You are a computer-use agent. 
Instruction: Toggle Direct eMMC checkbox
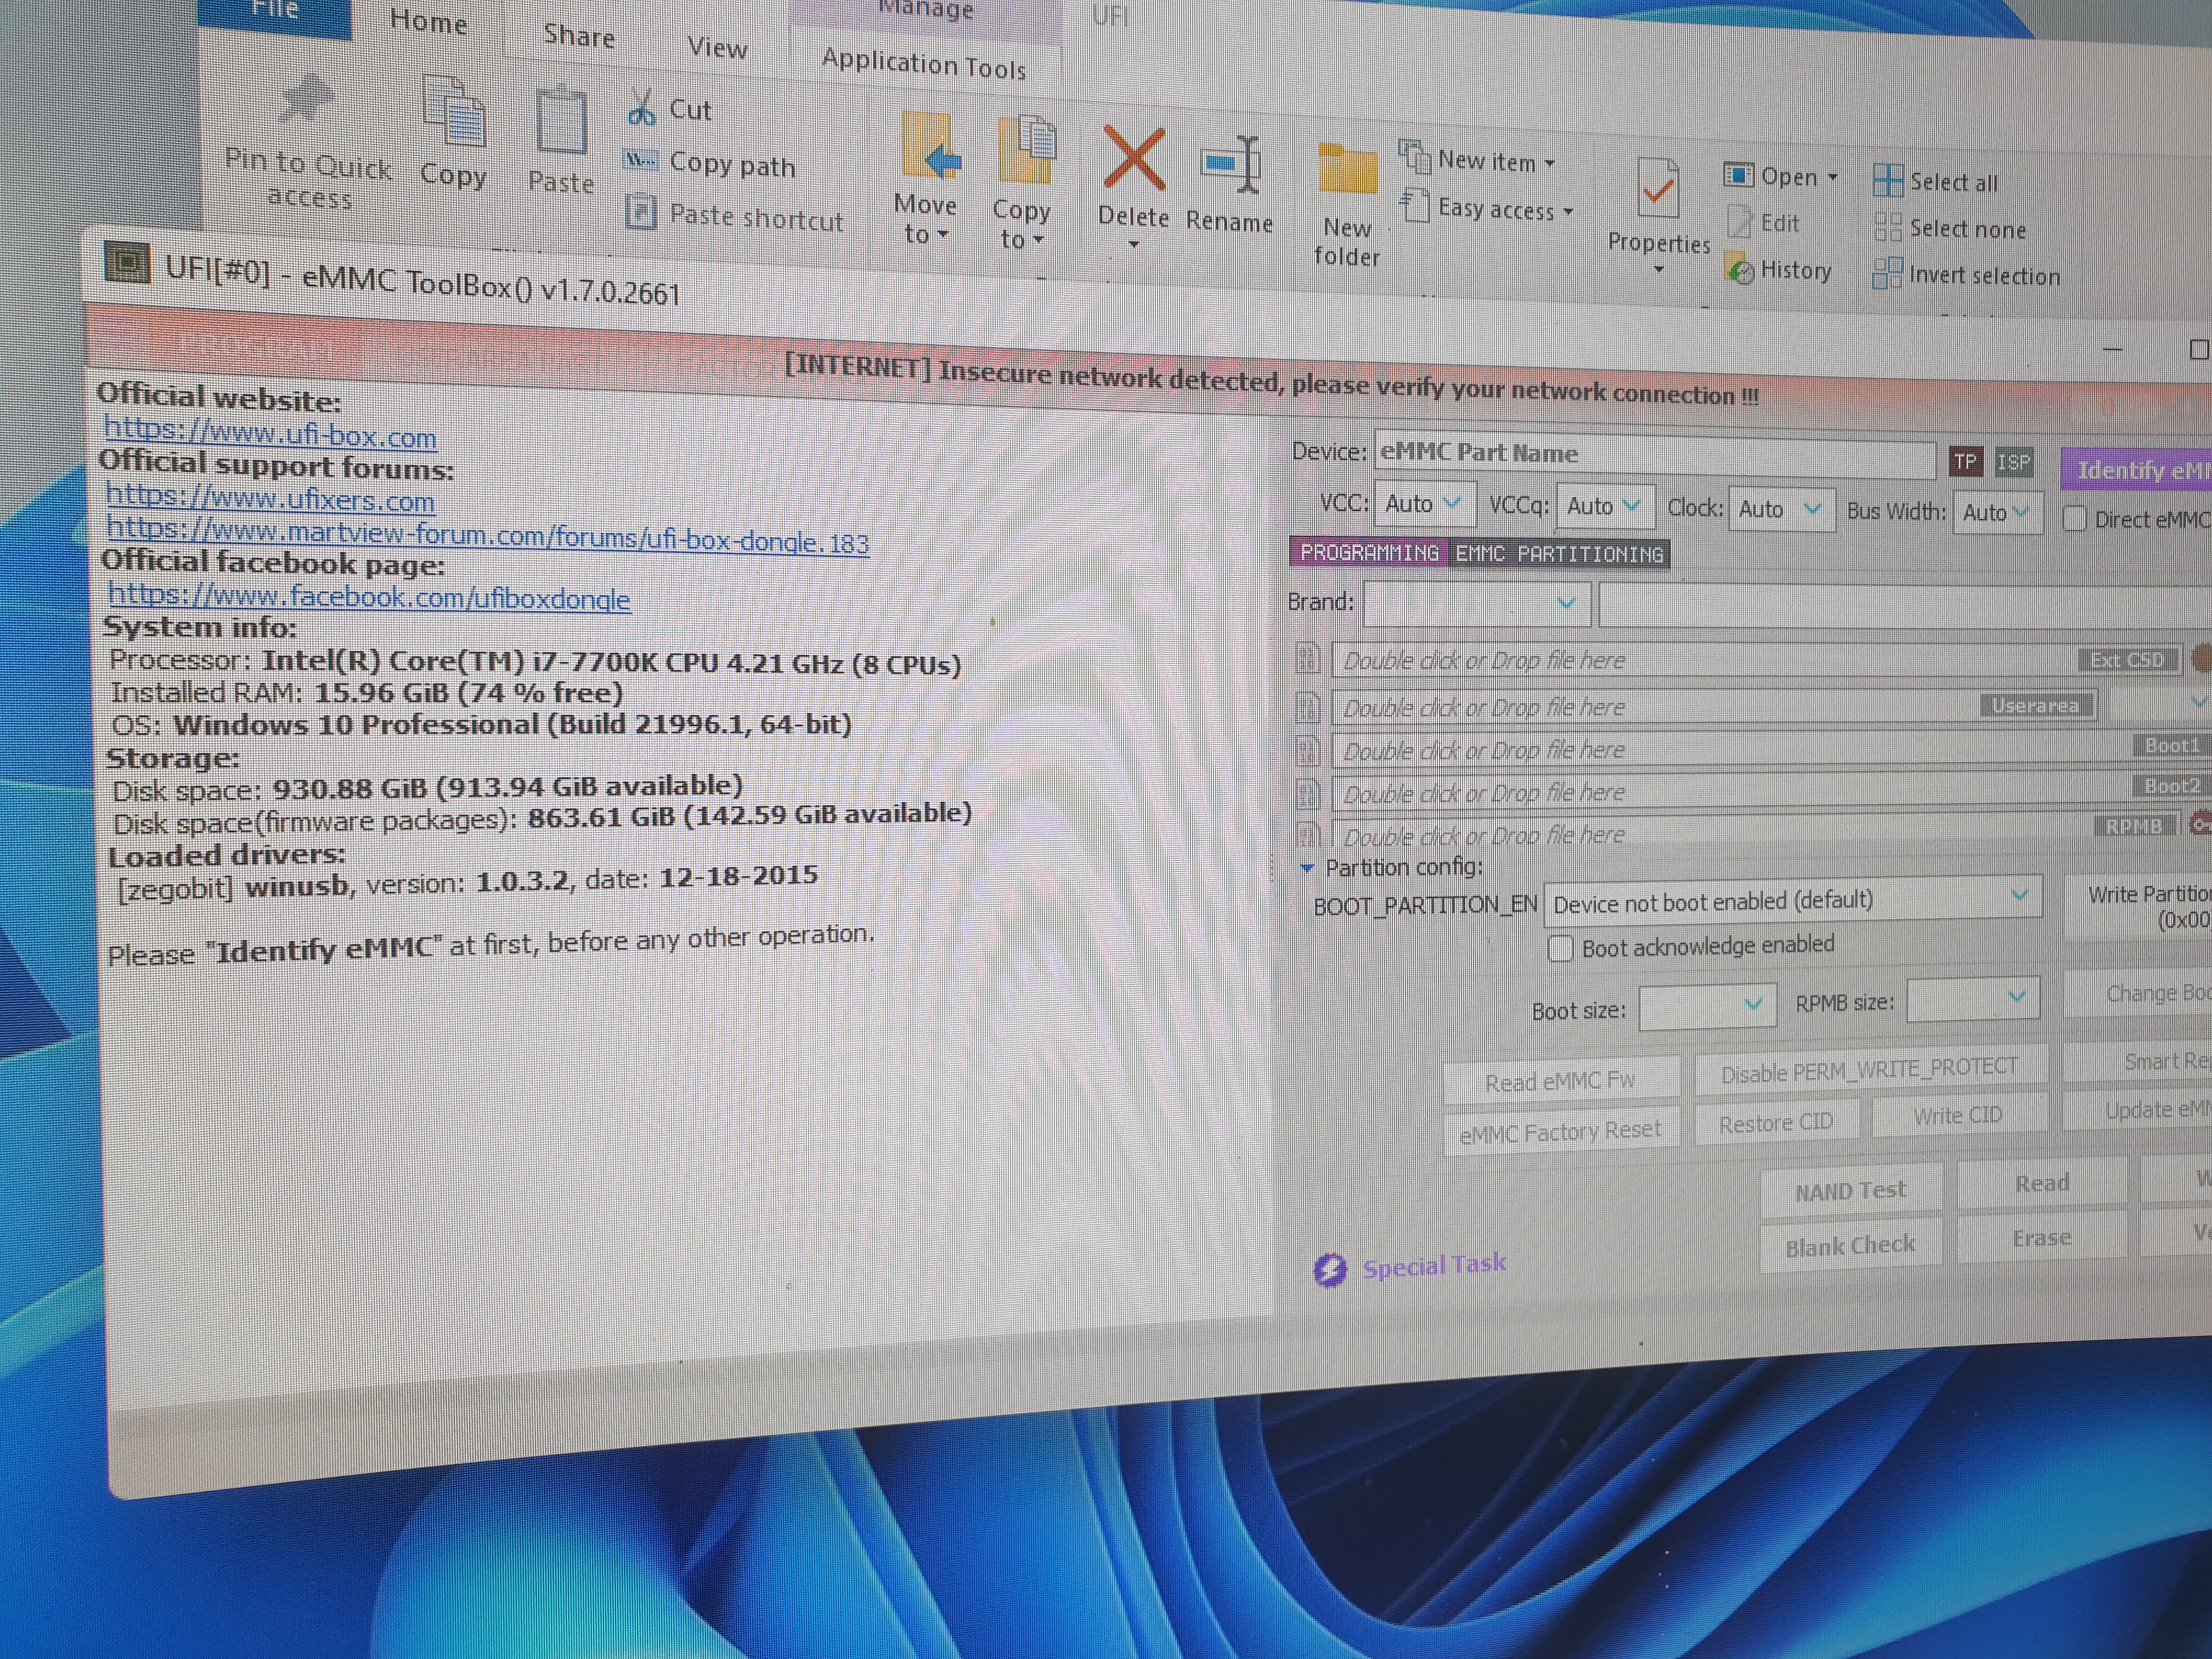click(2074, 518)
